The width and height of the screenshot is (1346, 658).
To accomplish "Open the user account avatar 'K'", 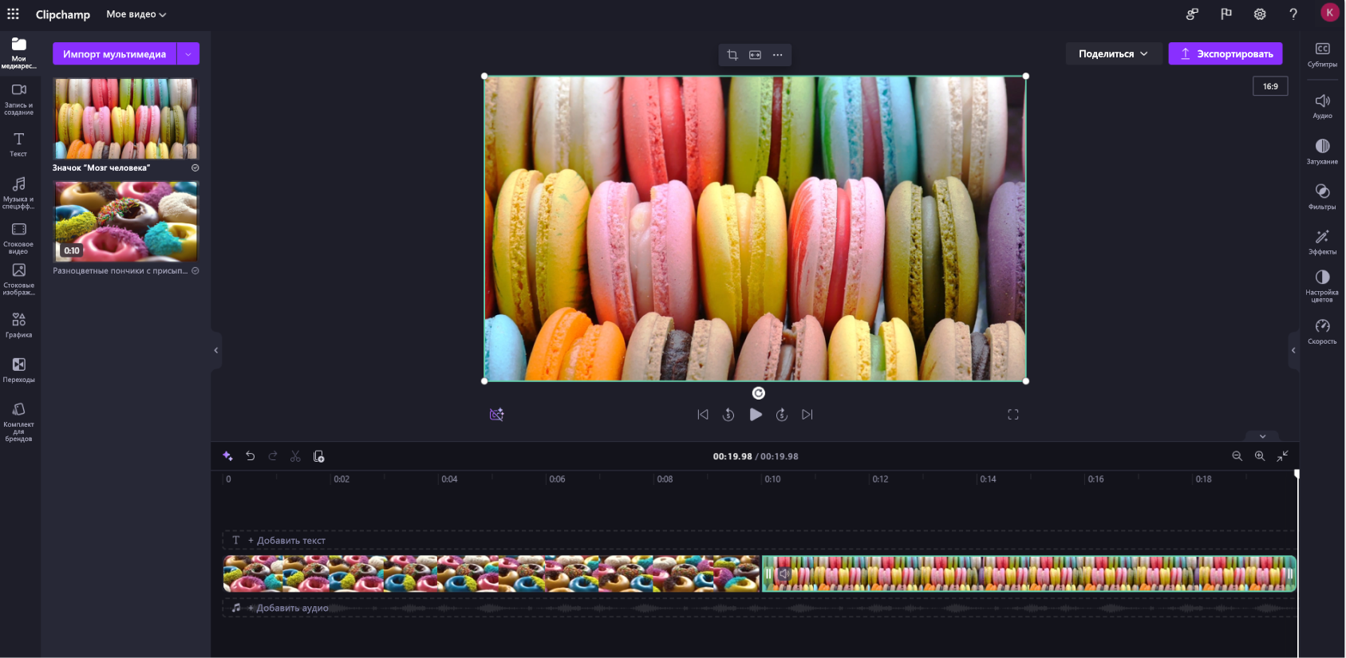I will point(1329,13).
